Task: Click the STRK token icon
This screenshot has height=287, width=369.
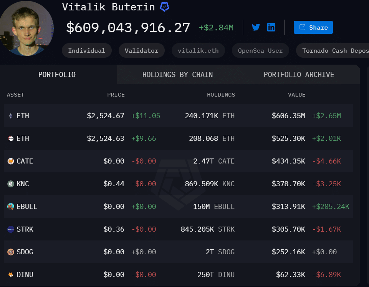Action: click(x=11, y=229)
